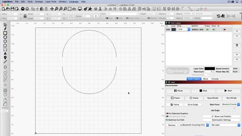Toggle Show switch for layer C00
Screen dimensions: 242x136
tap(214, 29)
